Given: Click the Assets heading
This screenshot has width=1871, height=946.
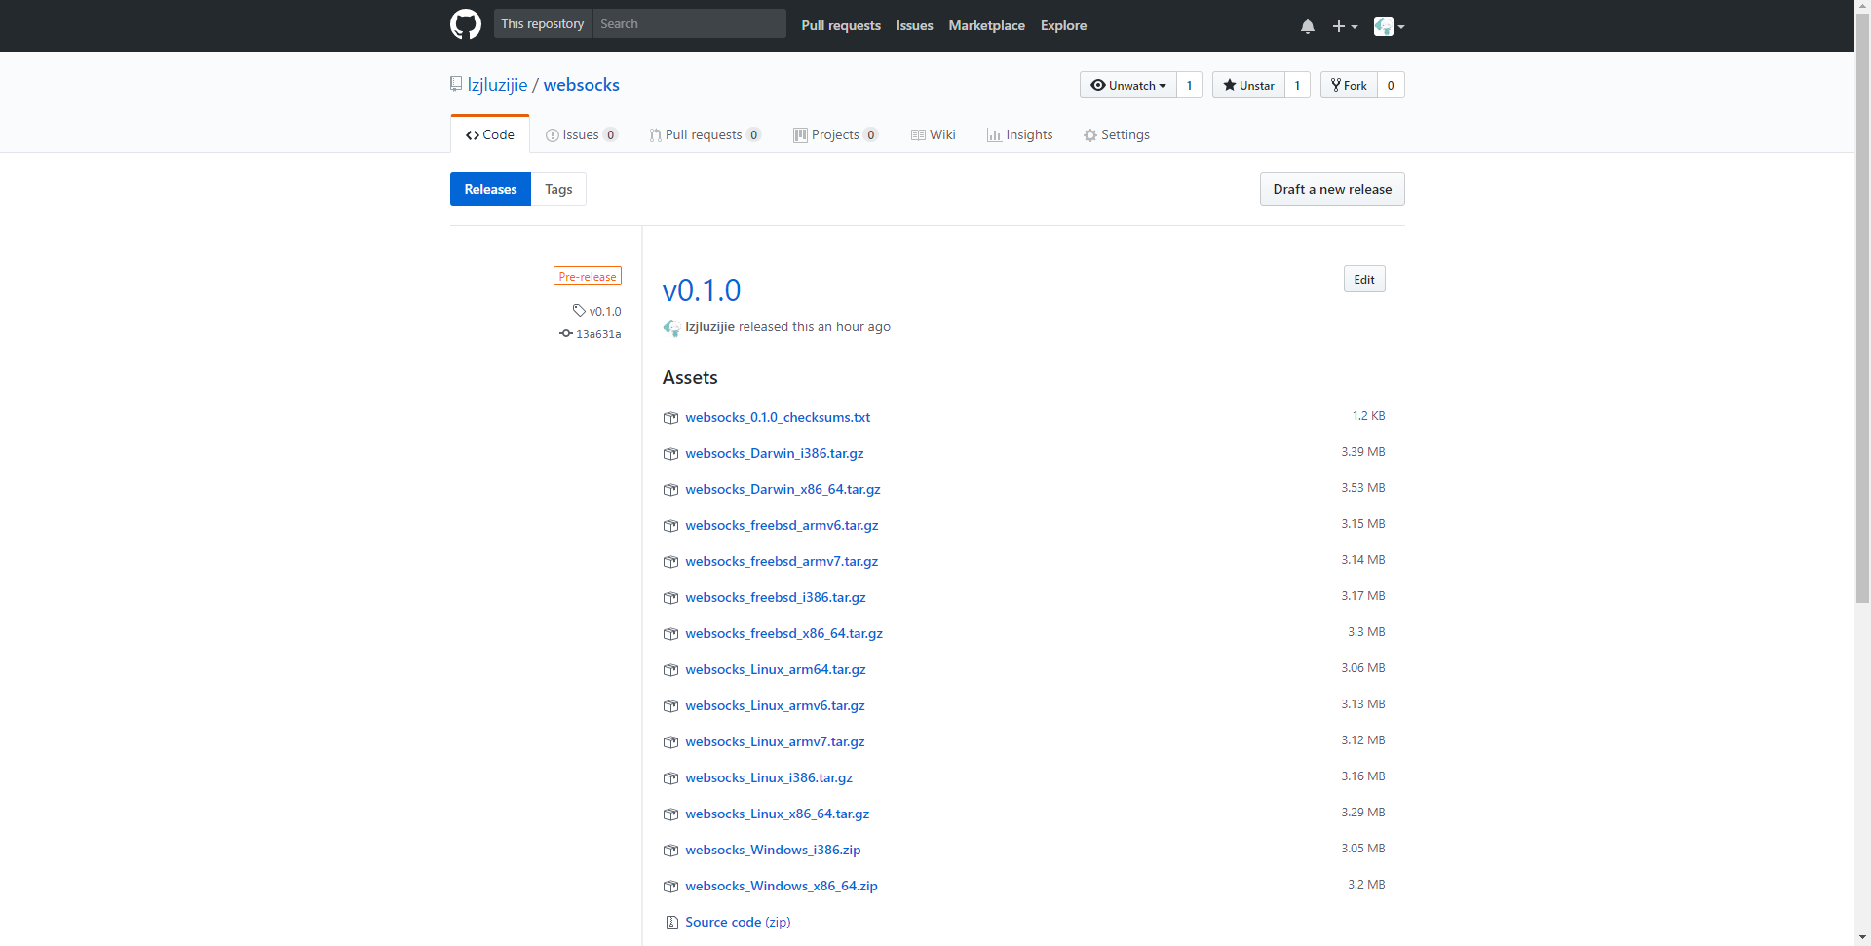Looking at the screenshot, I should coord(690,377).
